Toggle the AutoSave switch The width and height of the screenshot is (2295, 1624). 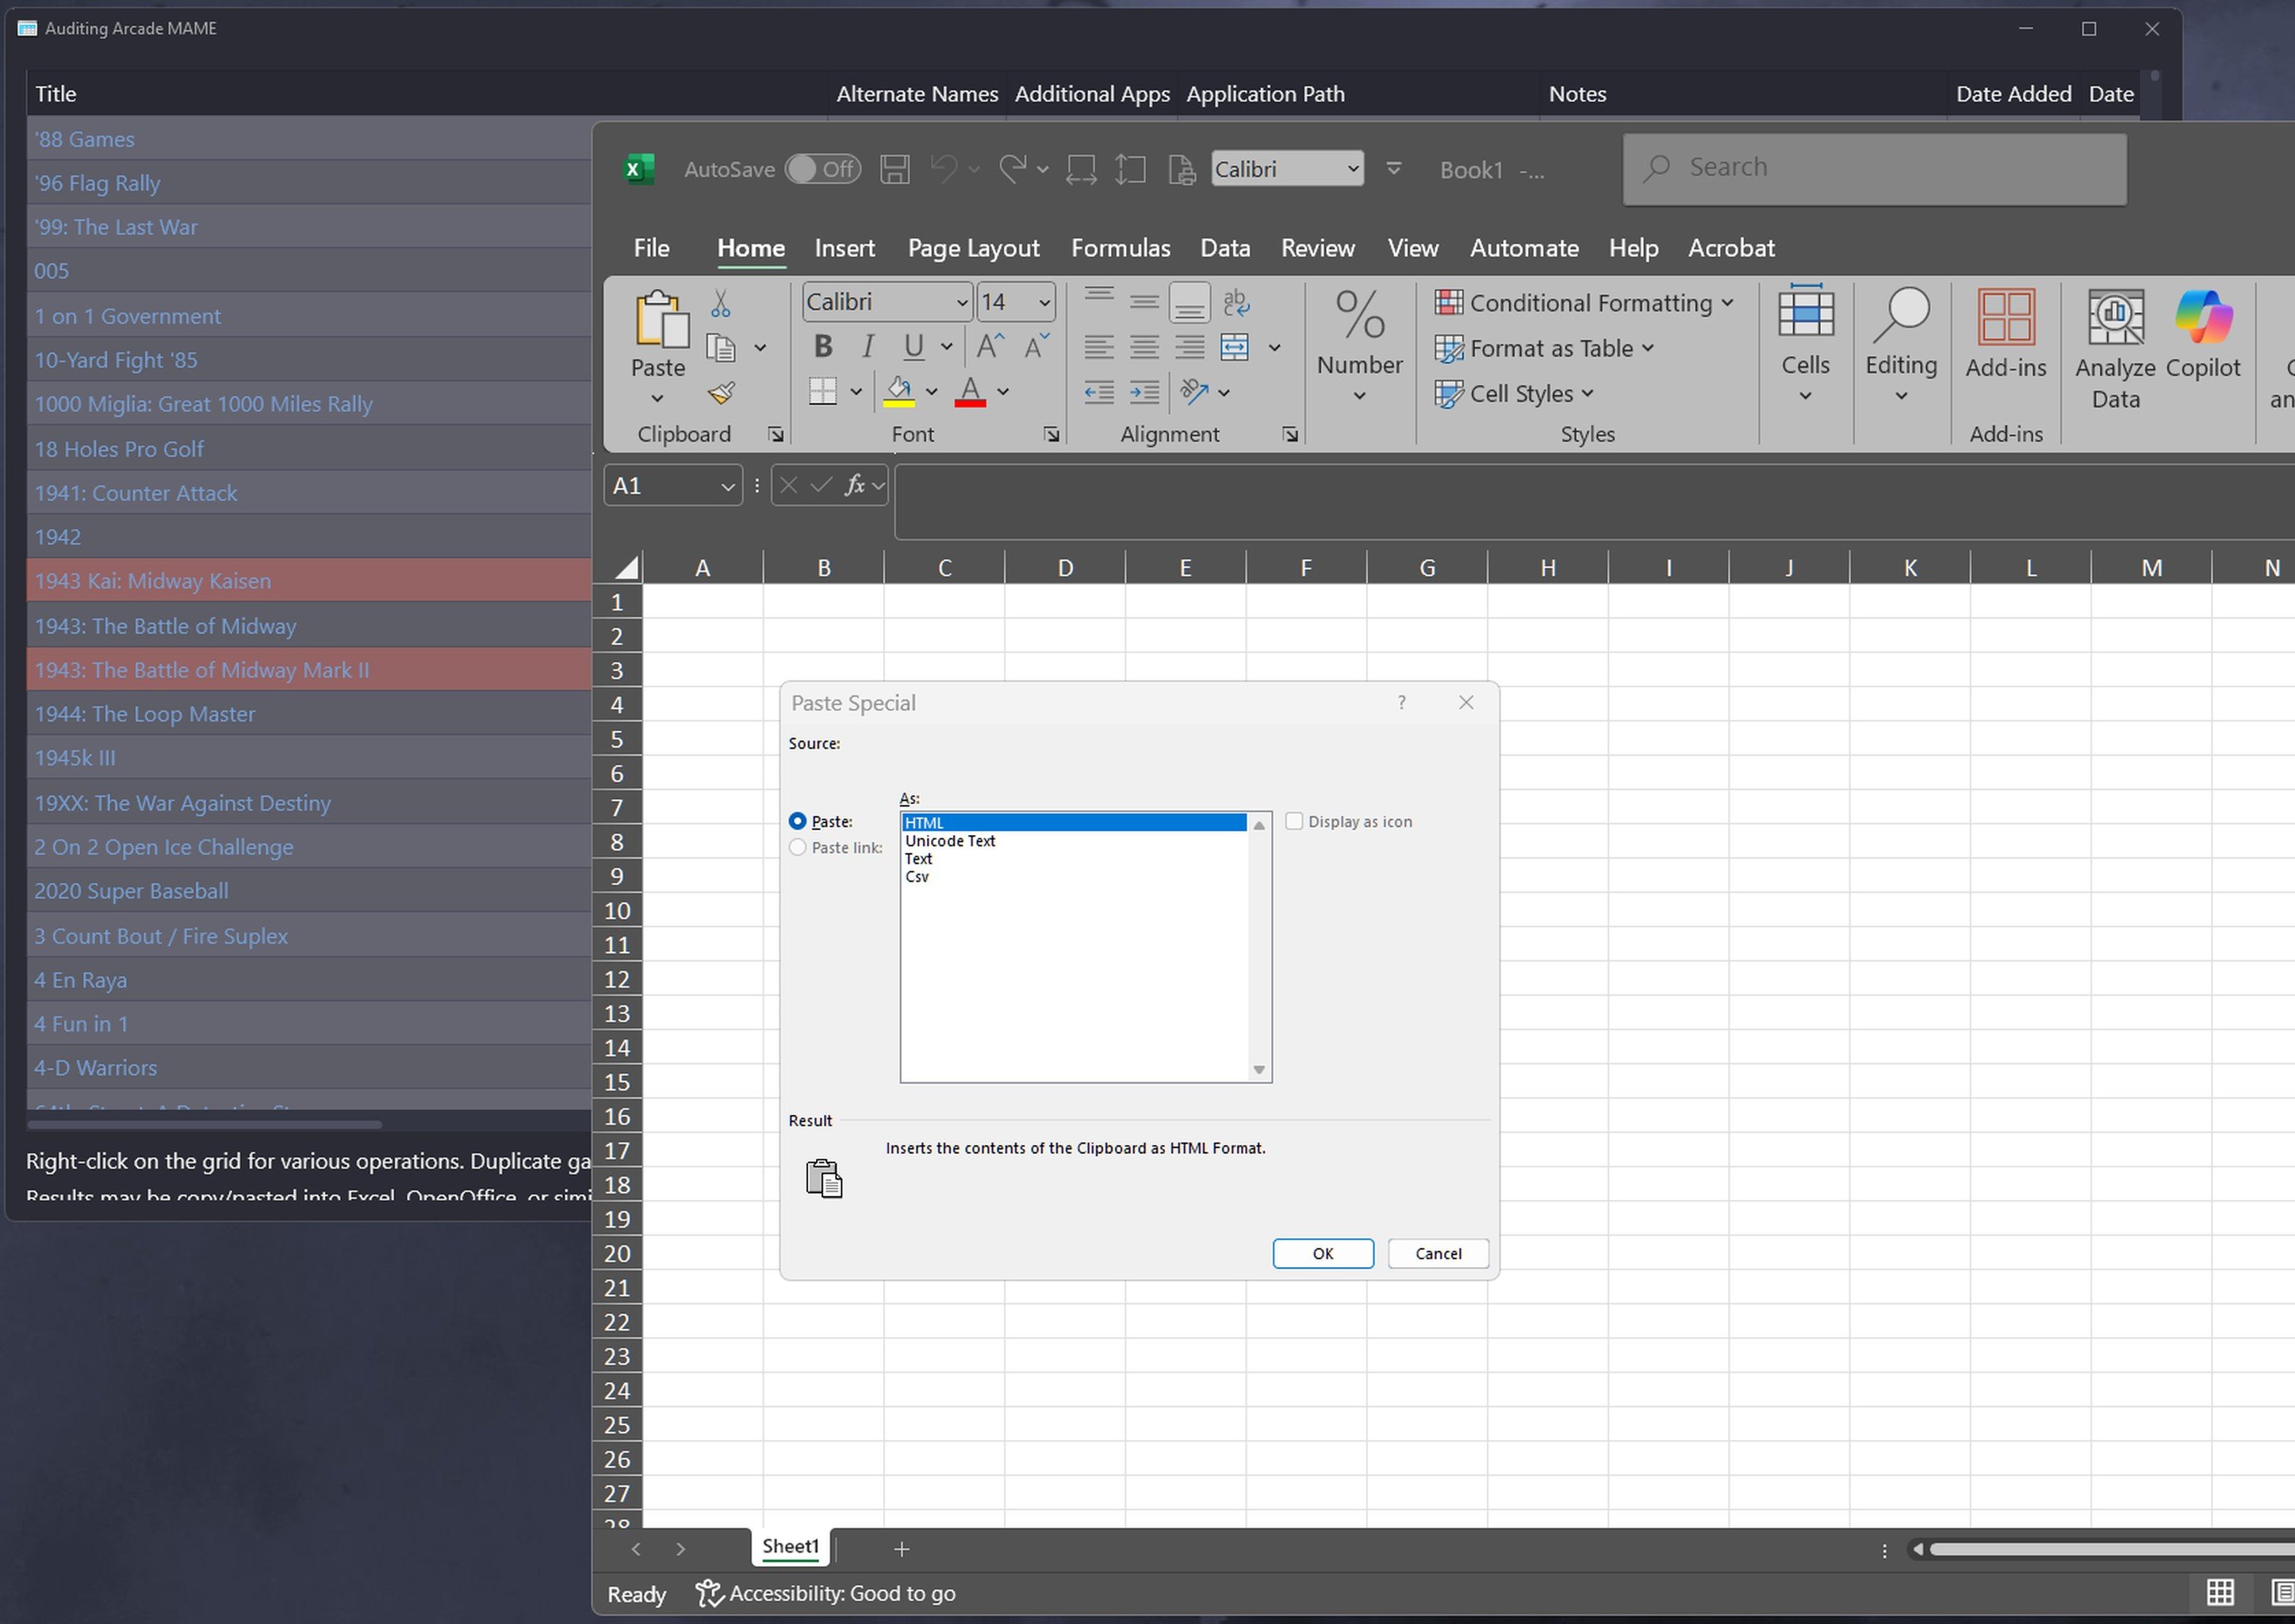pyautogui.click(x=823, y=169)
